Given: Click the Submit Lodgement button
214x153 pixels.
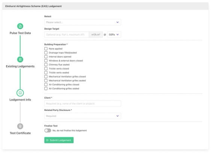Looking at the screenshot, I should (59, 140).
